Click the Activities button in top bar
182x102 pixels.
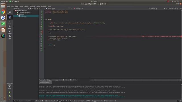(4, 1)
